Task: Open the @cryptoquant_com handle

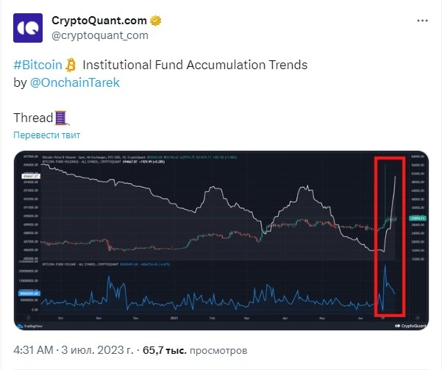Action: tap(100, 35)
